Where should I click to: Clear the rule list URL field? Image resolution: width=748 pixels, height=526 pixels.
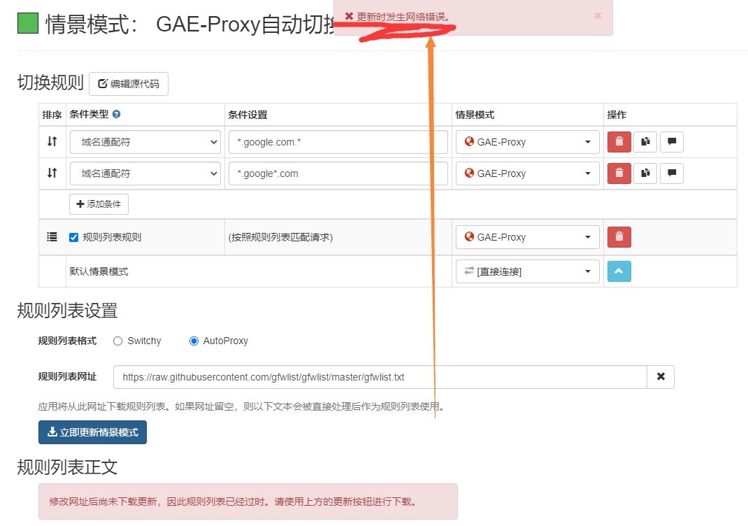(660, 376)
